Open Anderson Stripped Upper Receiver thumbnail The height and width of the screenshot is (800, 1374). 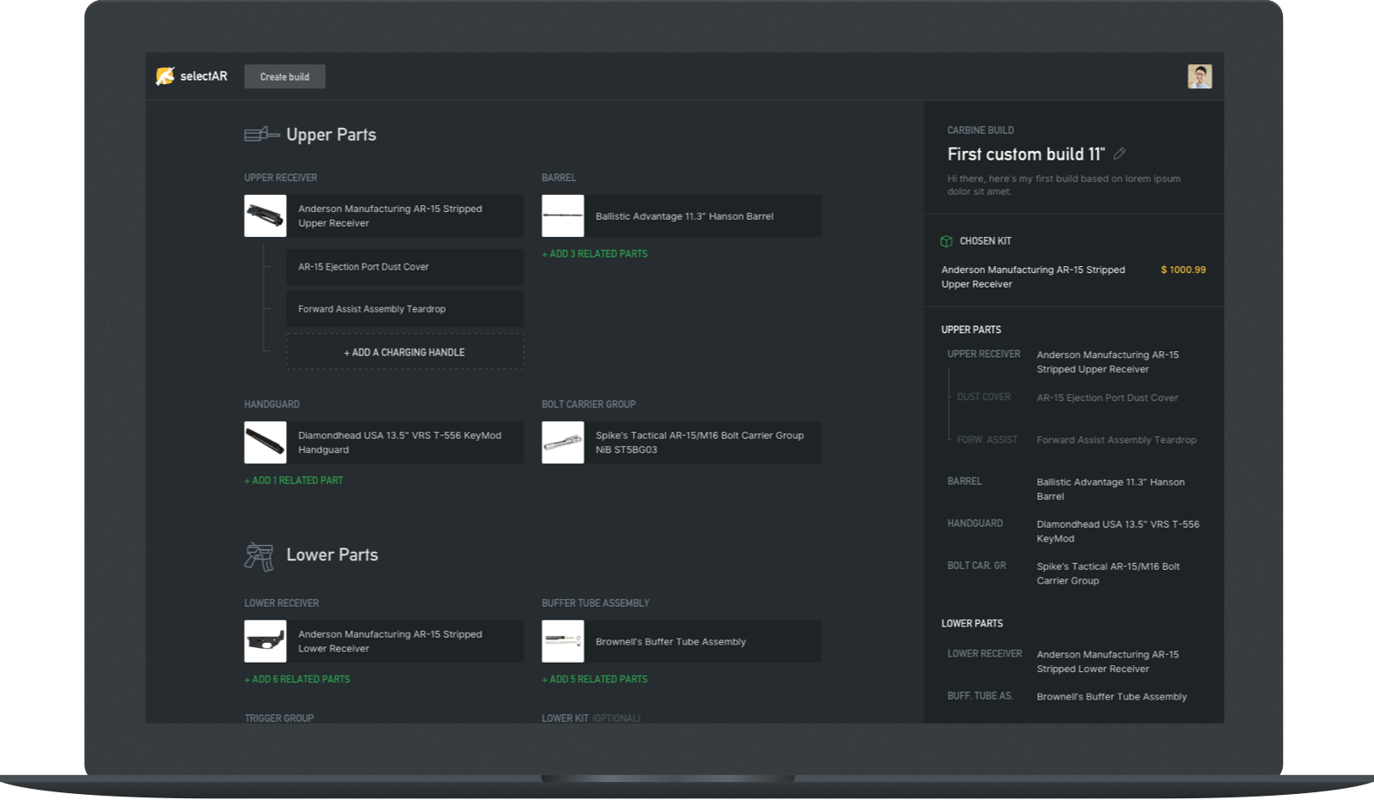(265, 215)
